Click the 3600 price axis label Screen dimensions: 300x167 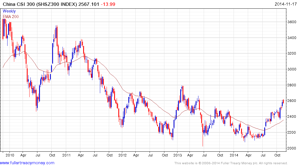tap(292, 22)
